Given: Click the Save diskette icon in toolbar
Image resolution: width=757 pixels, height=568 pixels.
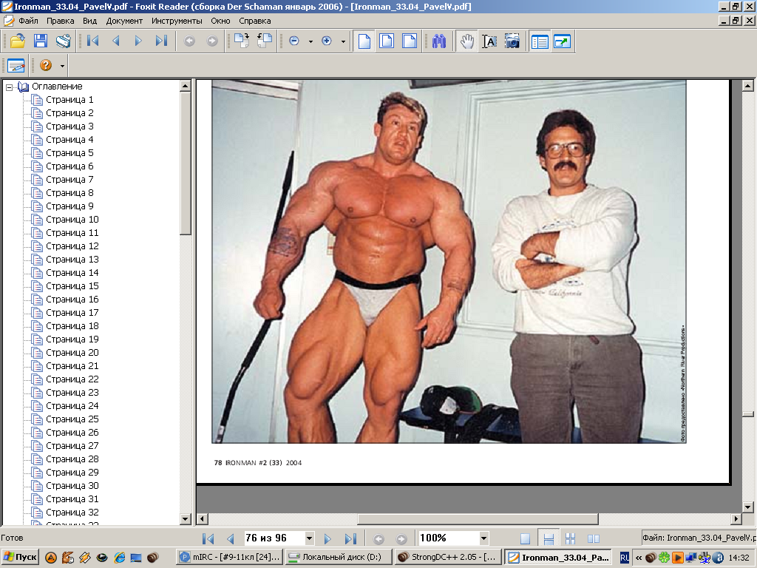Looking at the screenshot, I should [x=40, y=41].
